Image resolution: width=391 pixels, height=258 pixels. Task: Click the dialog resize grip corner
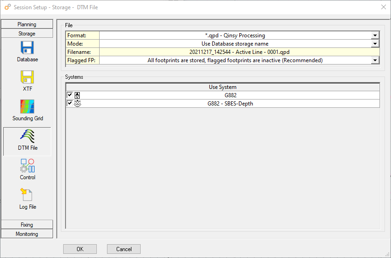coord(387,254)
